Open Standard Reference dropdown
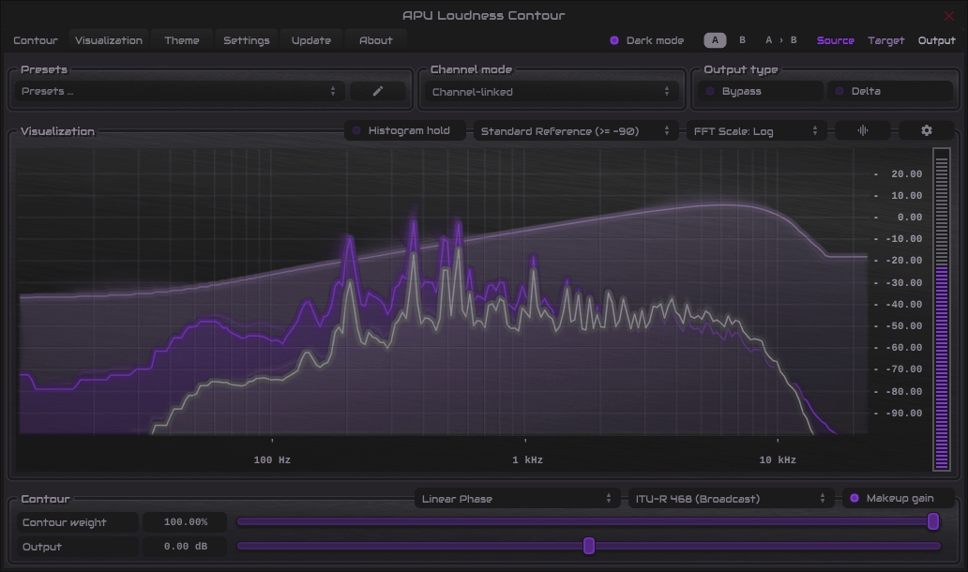 (575, 131)
